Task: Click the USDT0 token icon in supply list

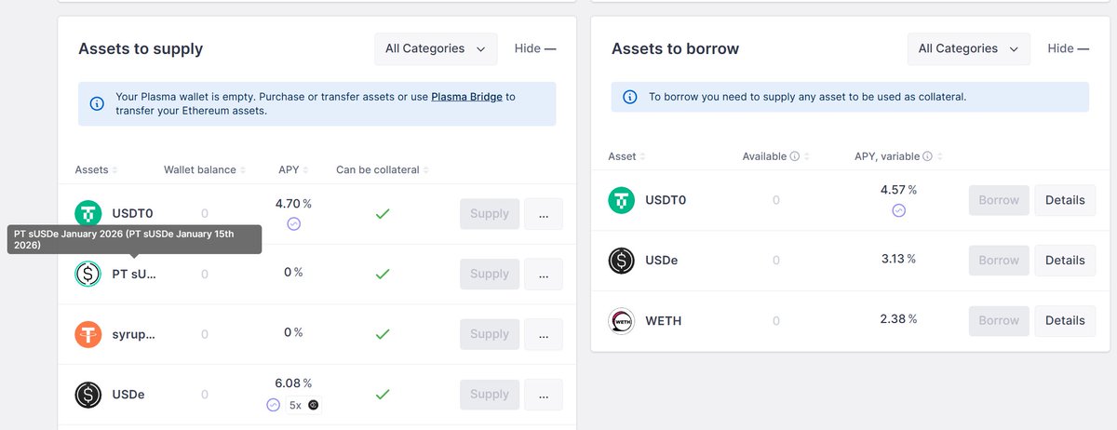Action: coord(88,213)
